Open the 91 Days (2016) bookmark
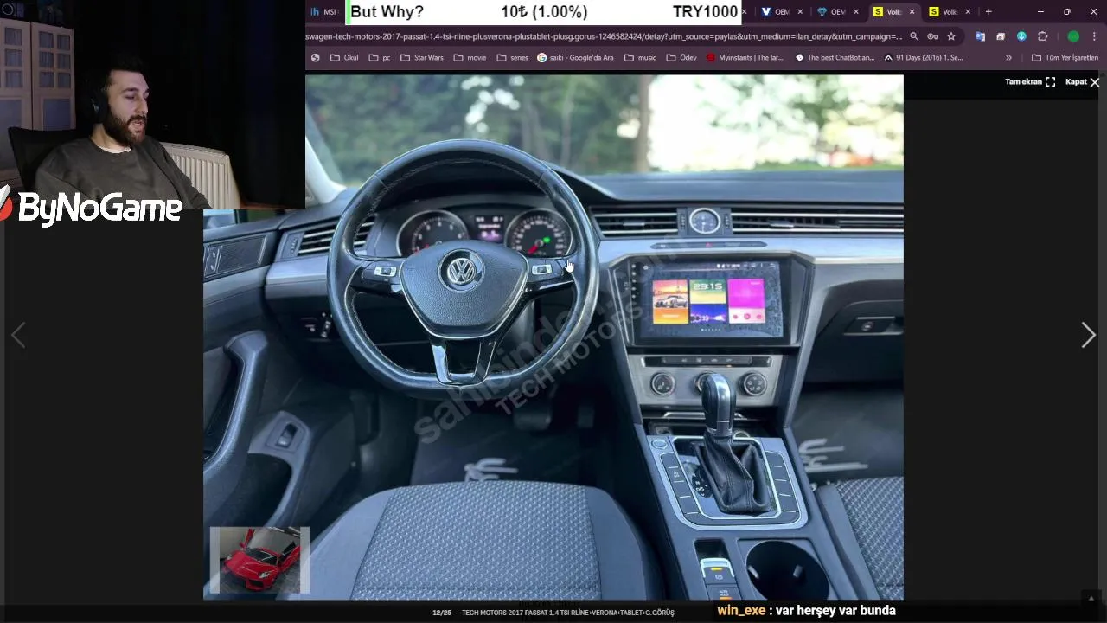 coord(923,58)
